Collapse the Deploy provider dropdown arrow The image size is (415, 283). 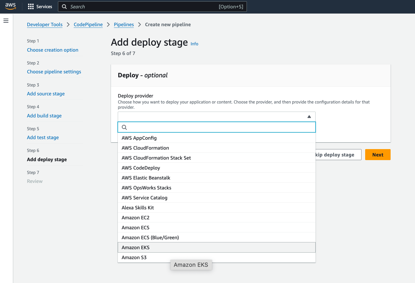[309, 117]
